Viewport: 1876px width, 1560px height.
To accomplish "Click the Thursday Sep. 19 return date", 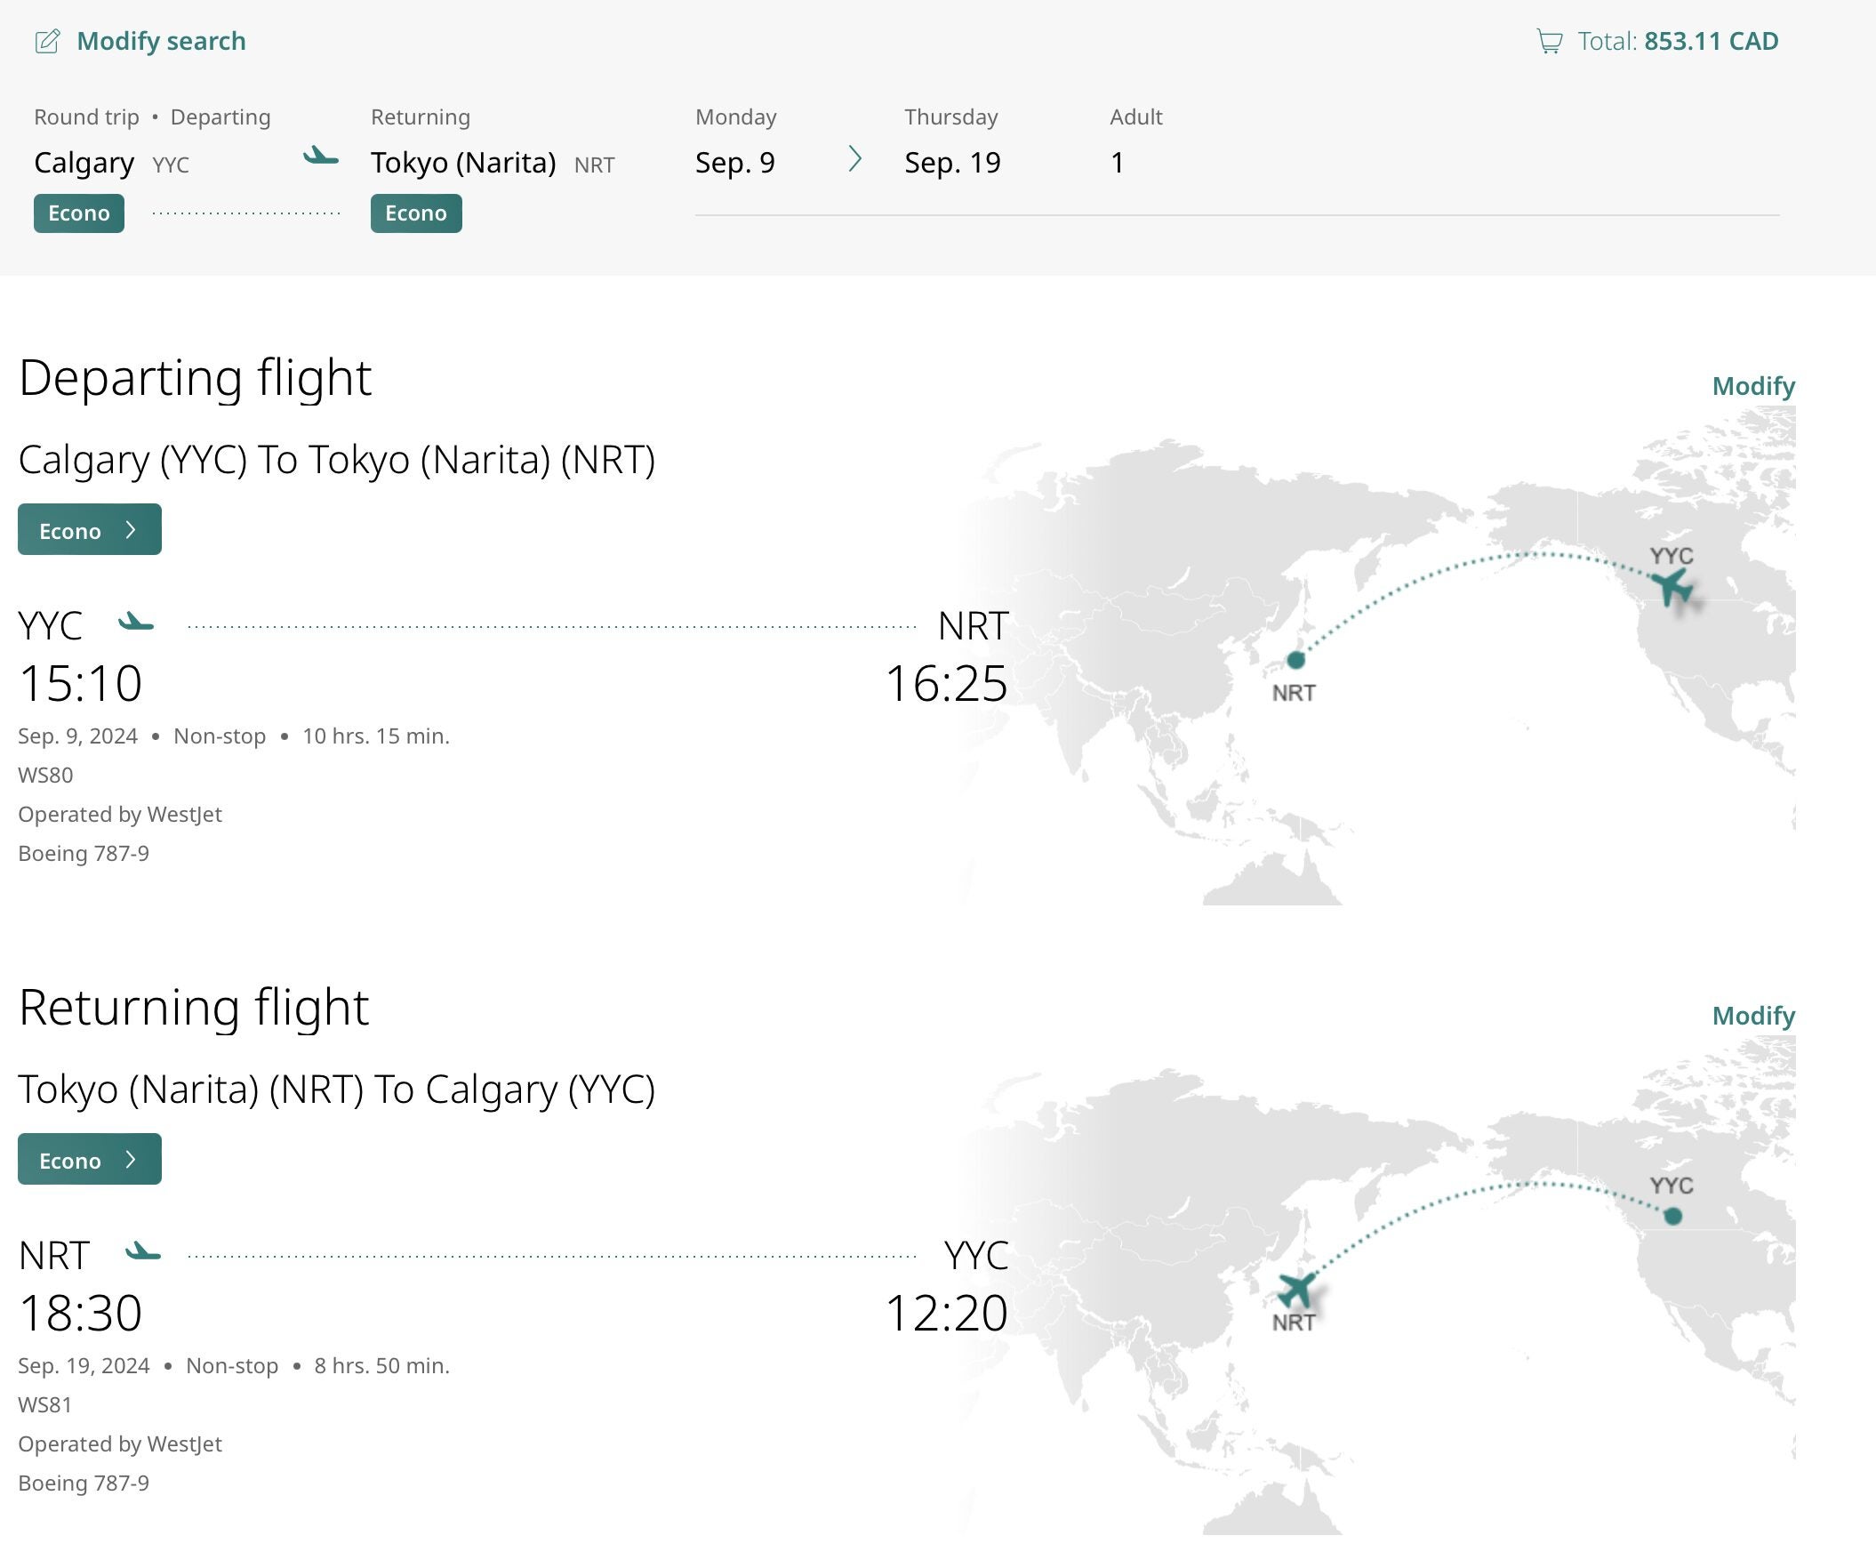I will pyautogui.click(x=952, y=162).
